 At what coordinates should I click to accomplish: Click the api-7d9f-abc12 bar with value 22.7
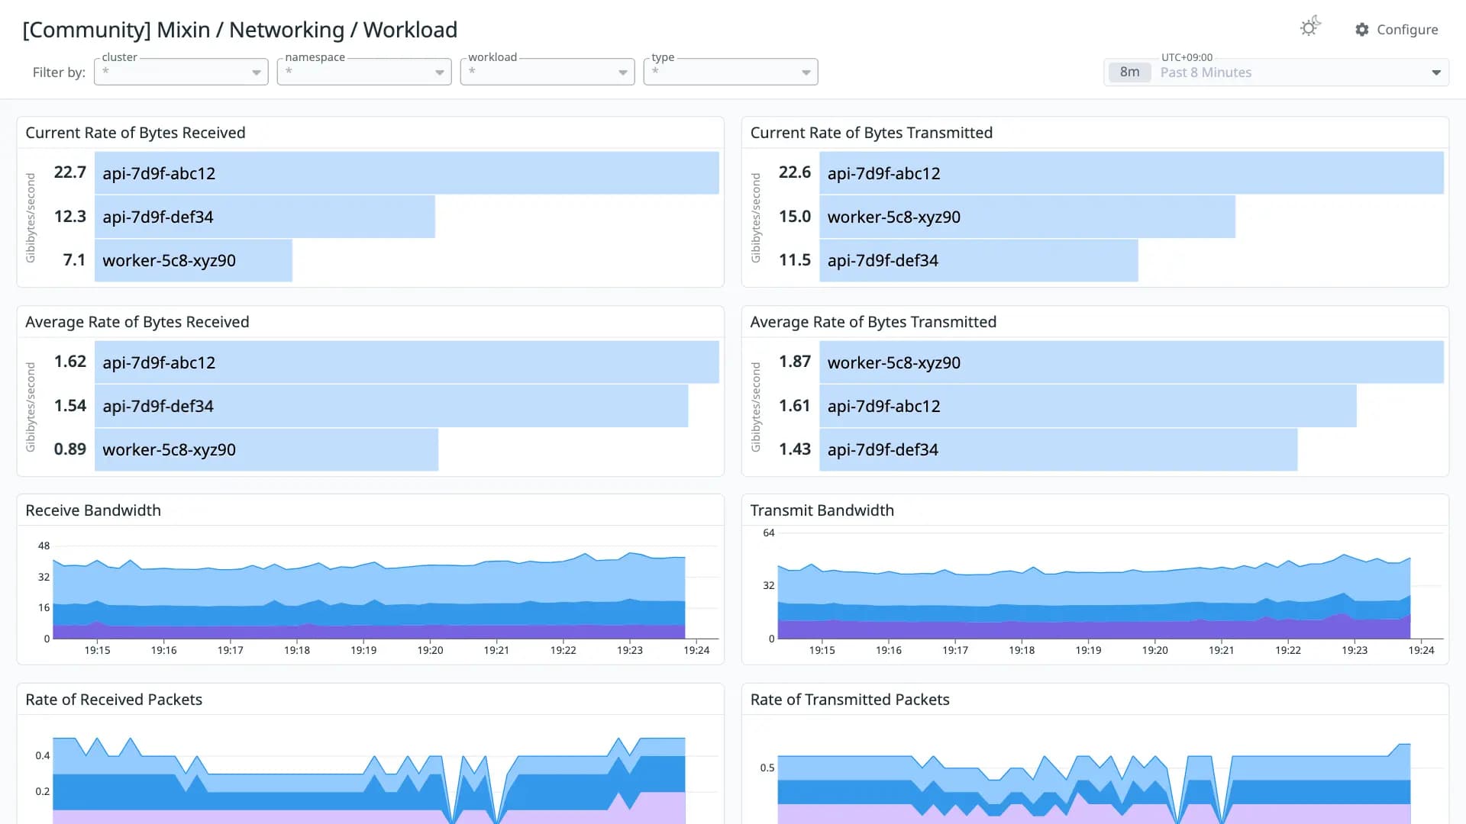pos(407,173)
